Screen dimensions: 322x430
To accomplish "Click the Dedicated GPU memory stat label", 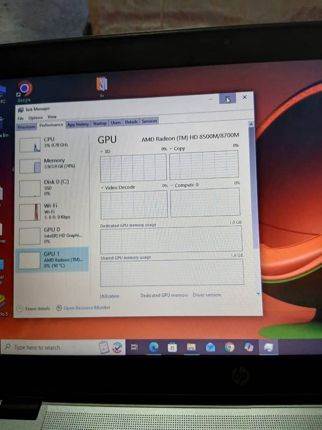I will (x=164, y=295).
